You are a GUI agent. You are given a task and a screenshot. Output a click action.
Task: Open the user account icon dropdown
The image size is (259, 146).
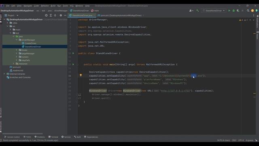pos(191,11)
